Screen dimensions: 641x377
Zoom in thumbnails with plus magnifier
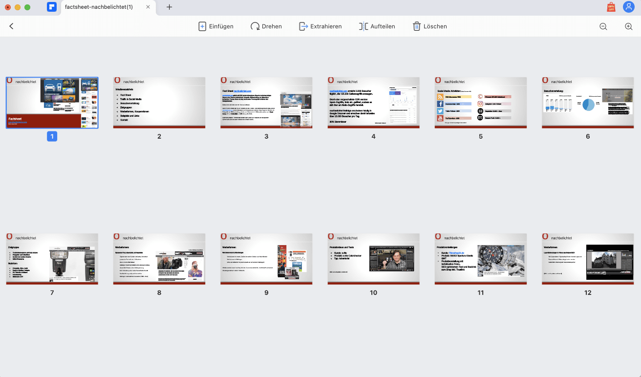coord(629,26)
